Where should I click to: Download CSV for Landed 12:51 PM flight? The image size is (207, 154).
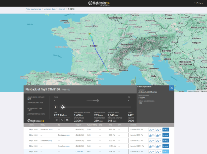point(159,146)
